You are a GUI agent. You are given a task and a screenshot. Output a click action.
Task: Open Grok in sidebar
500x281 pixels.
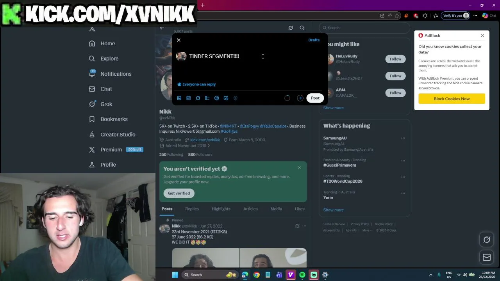click(x=100, y=104)
